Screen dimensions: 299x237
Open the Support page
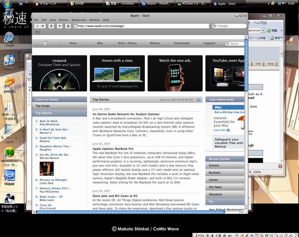coord(209,43)
